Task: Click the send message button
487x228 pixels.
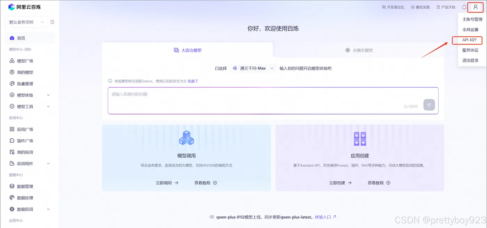Action: click(x=429, y=105)
